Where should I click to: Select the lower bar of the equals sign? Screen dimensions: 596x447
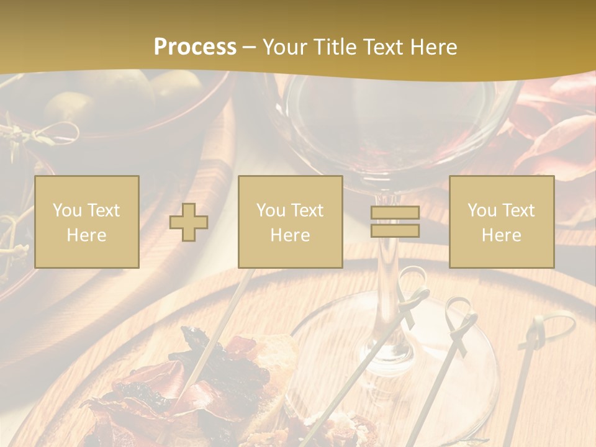click(x=395, y=230)
